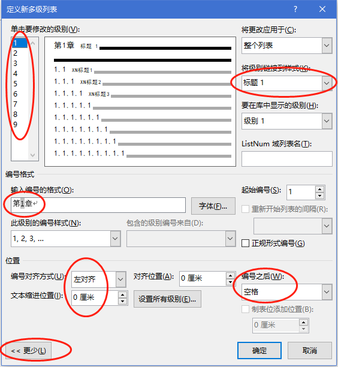Click the 设置所有级别 button

tap(167, 299)
